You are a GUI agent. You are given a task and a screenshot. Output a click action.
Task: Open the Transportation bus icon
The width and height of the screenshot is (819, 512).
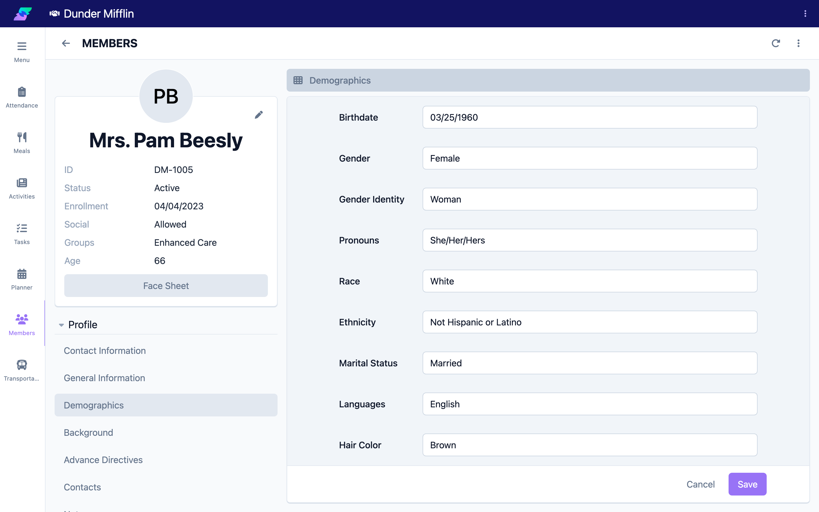[x=22, y=365]
